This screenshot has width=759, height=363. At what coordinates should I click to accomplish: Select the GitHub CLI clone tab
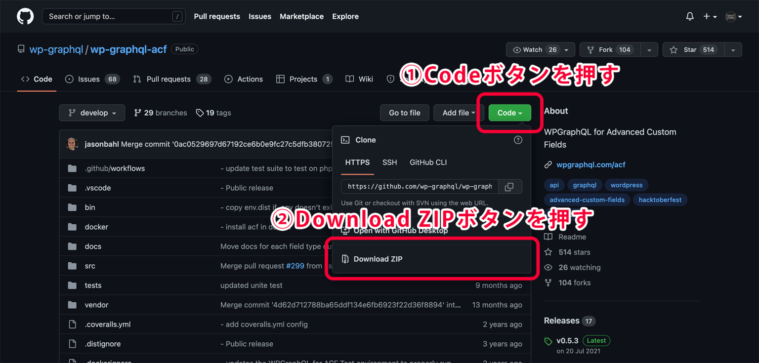428,162
